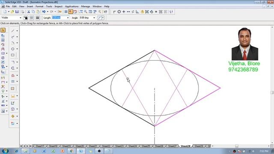Open the Line tool flyout arrow
274x154 pixels.
point(17,31)
